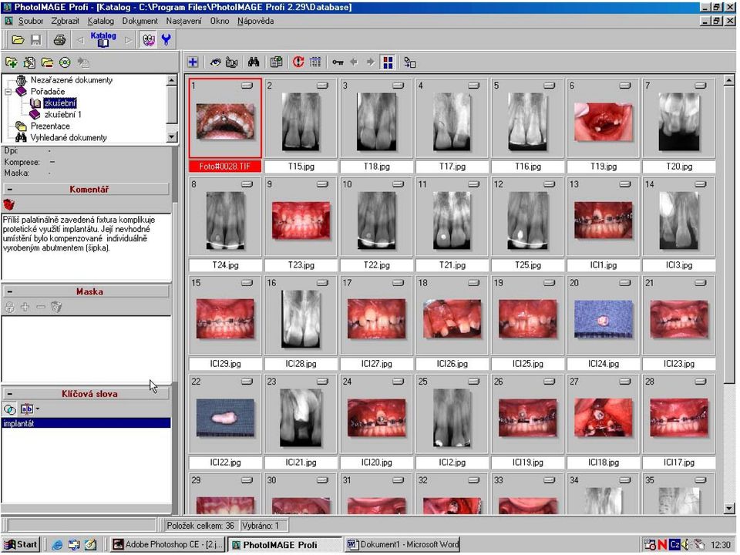Click the tree panel scroll up arrow
Image resolution: width=740 pixels, height=555 pixels.
point(172,80)
